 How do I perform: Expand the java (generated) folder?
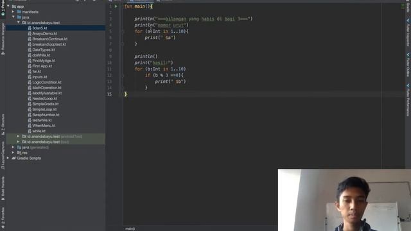click(x=13, y=148)
